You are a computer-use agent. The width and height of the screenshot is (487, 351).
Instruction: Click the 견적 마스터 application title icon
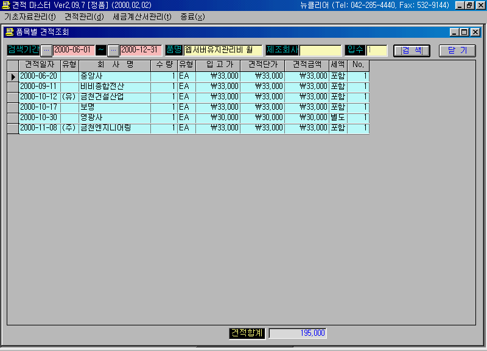click(x=6, y=5)
